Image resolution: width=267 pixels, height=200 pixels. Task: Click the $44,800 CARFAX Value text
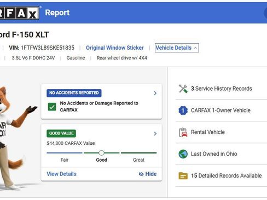coord(71,143)
